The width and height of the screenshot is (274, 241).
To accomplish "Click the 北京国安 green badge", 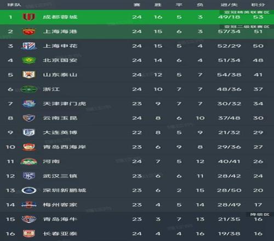I will pyautogui.click(x=28, y=60).
